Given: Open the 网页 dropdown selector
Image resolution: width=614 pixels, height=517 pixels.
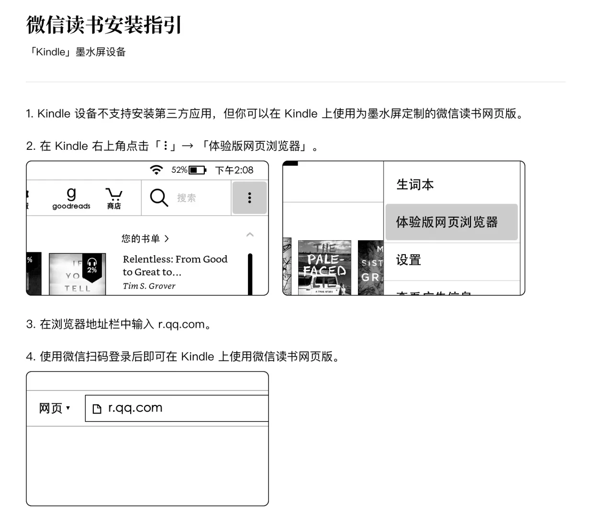Looking at the screenshot, I should [x=55, y=408].
